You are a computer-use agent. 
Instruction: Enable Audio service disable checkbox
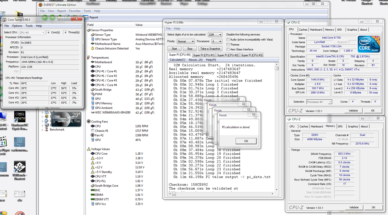(228, 39)
